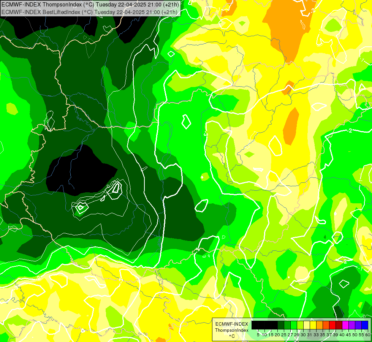
Task: Select the purple 45–50 legend swatch
Action: click(352, 325)
